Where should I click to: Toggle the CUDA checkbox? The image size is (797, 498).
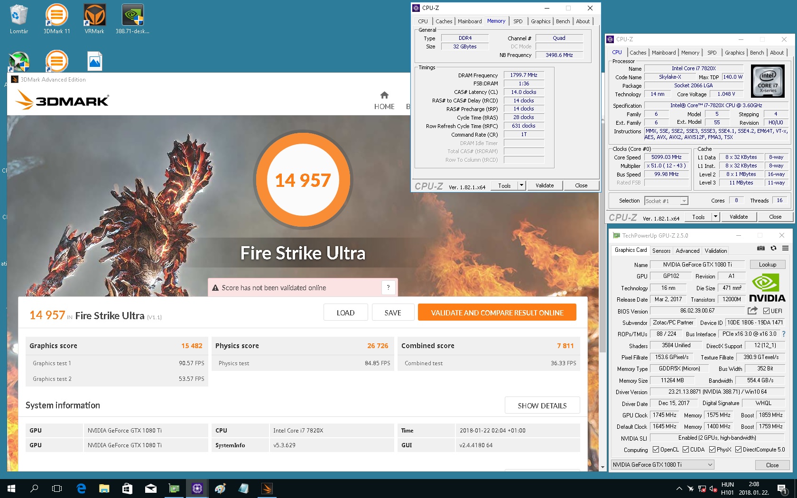pyautogui.click(x=686, y=450)
